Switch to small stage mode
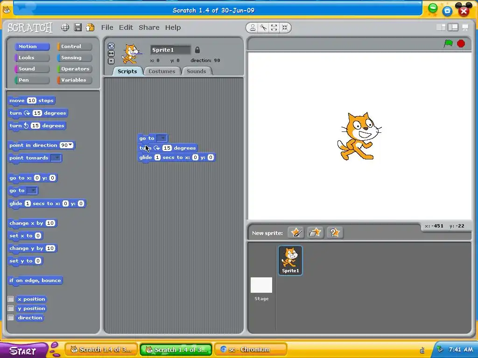The height and width of the screenshot is (358, 478). pos(441,27)
